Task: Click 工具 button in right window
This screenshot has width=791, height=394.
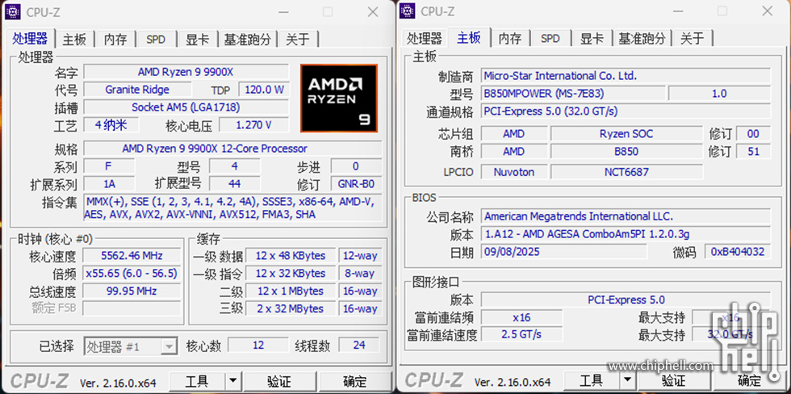Action: coord(592,380)
